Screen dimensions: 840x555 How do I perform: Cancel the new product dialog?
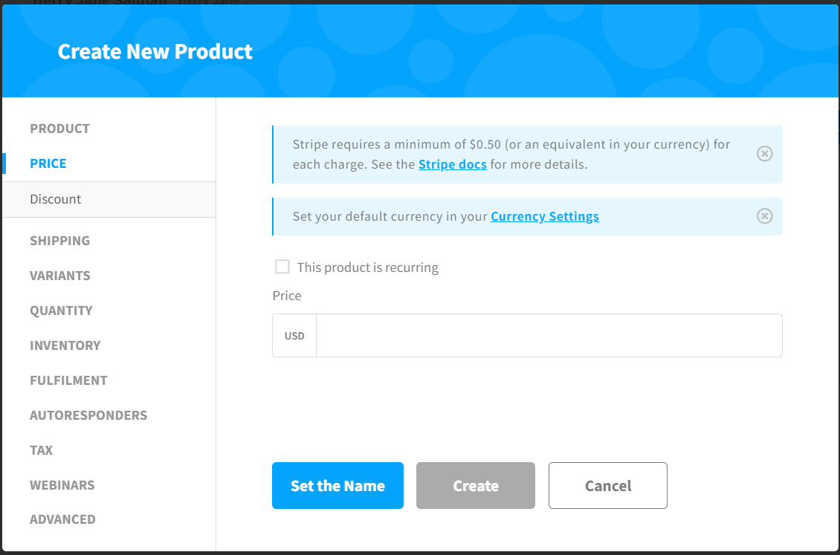[607, 486]
